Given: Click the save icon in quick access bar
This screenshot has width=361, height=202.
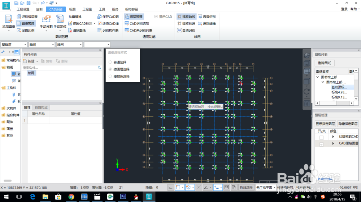Looking at the screenshot, I should click(28, 3).
